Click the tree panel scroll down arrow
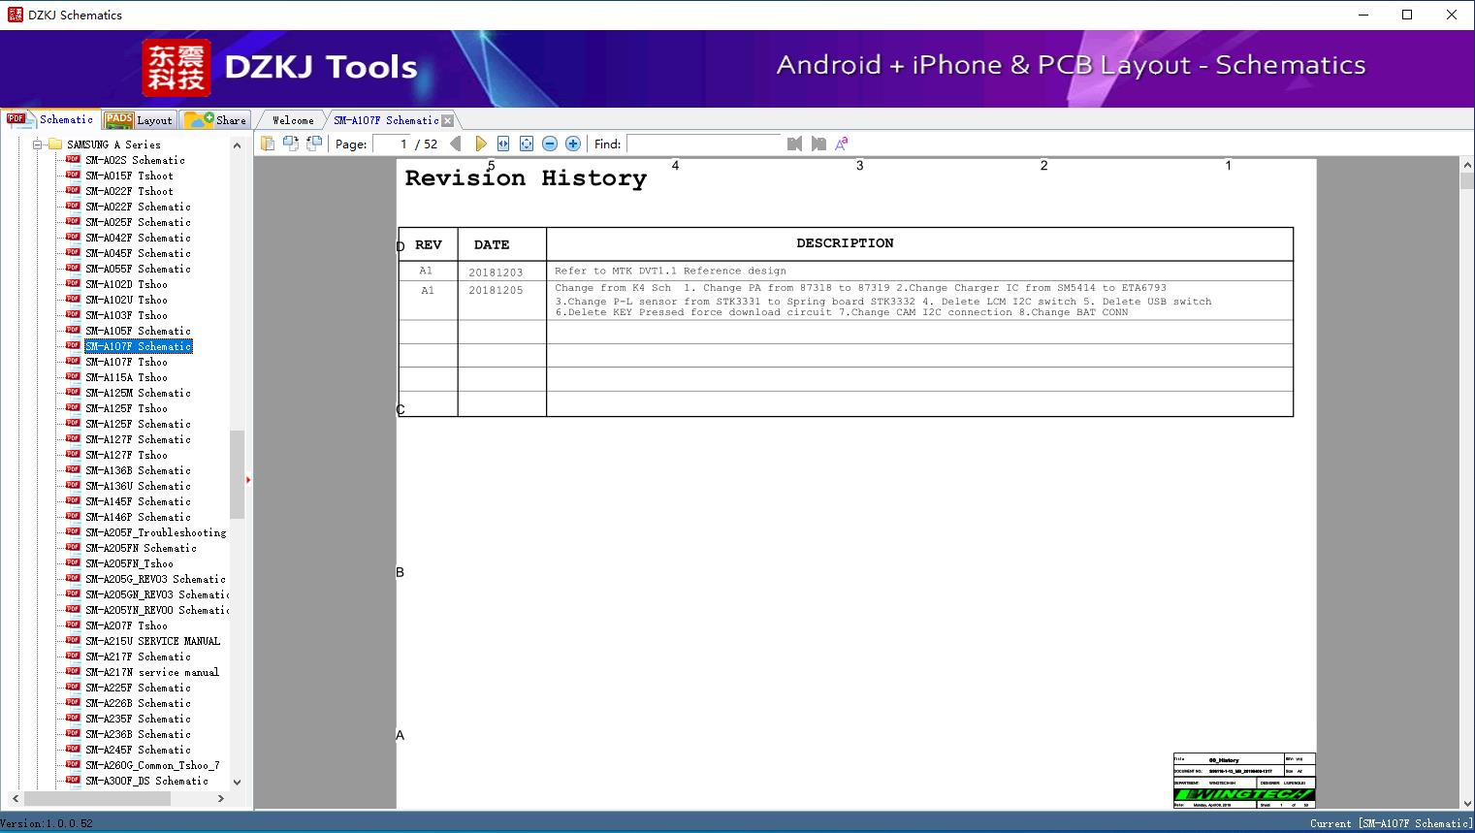 237,782
